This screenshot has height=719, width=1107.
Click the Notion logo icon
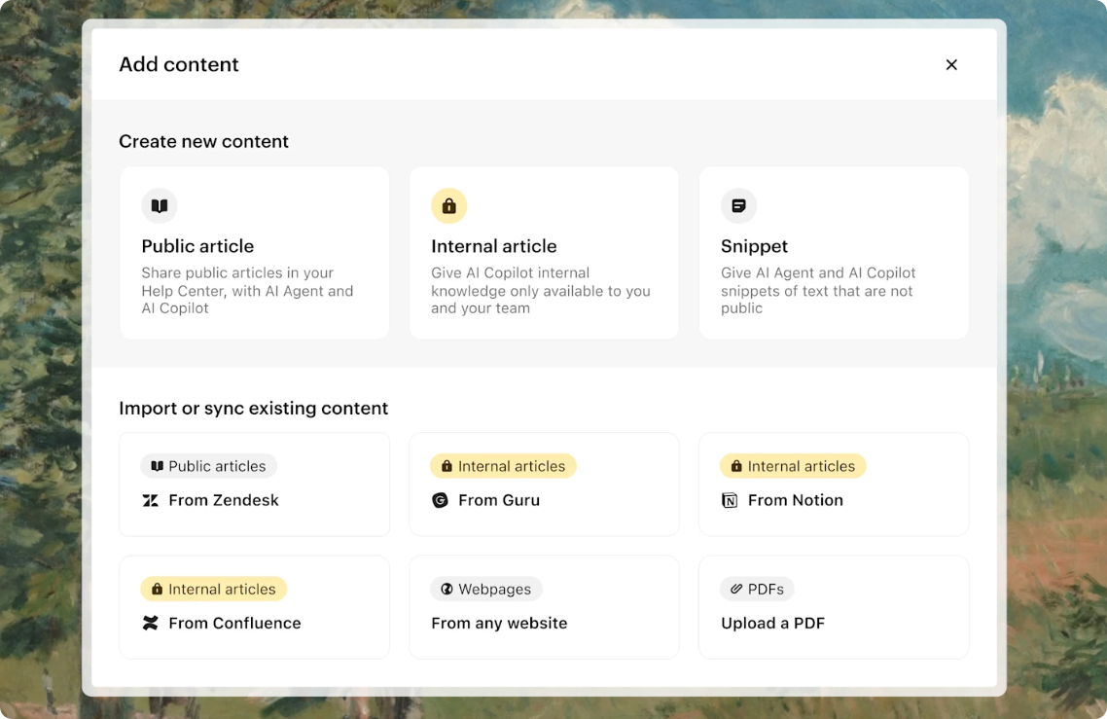(x=730, y=500)
